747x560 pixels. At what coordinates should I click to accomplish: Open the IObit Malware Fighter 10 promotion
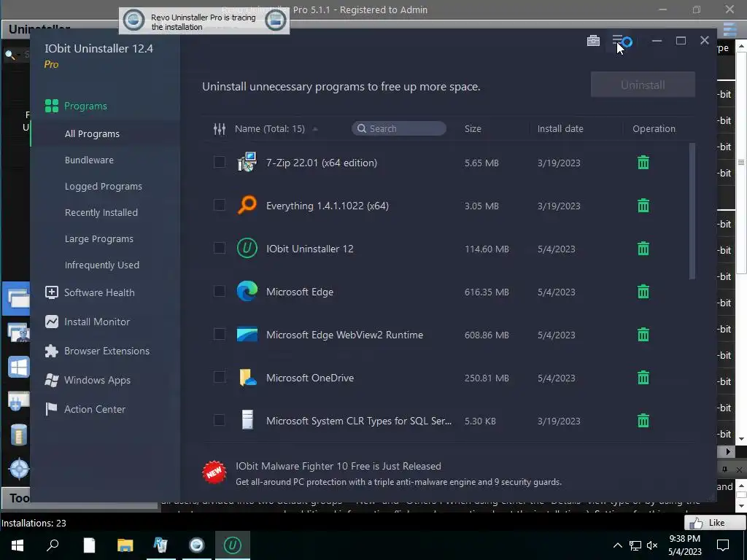[x=338, y=466]
